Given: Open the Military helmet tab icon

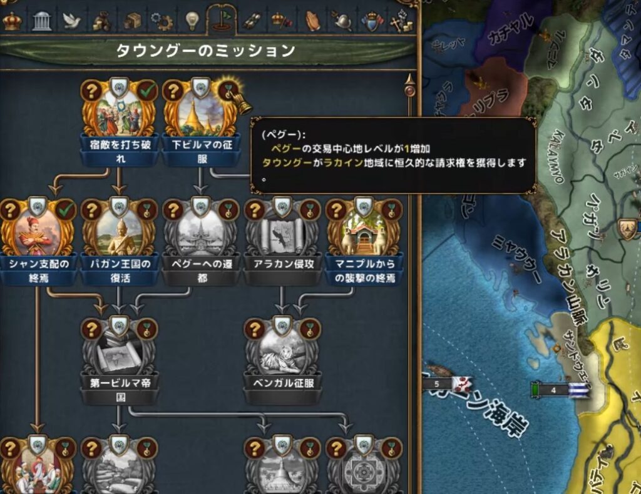Looking at the screenshot, I should 342,21.
